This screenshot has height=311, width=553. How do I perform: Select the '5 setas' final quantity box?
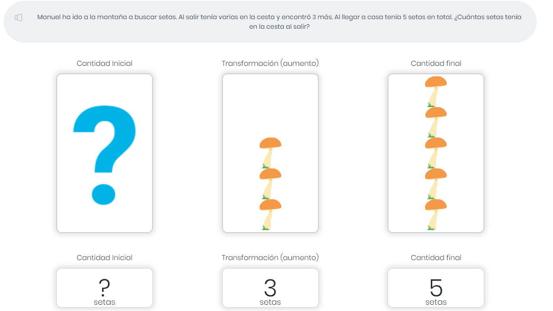pos(436,288)
